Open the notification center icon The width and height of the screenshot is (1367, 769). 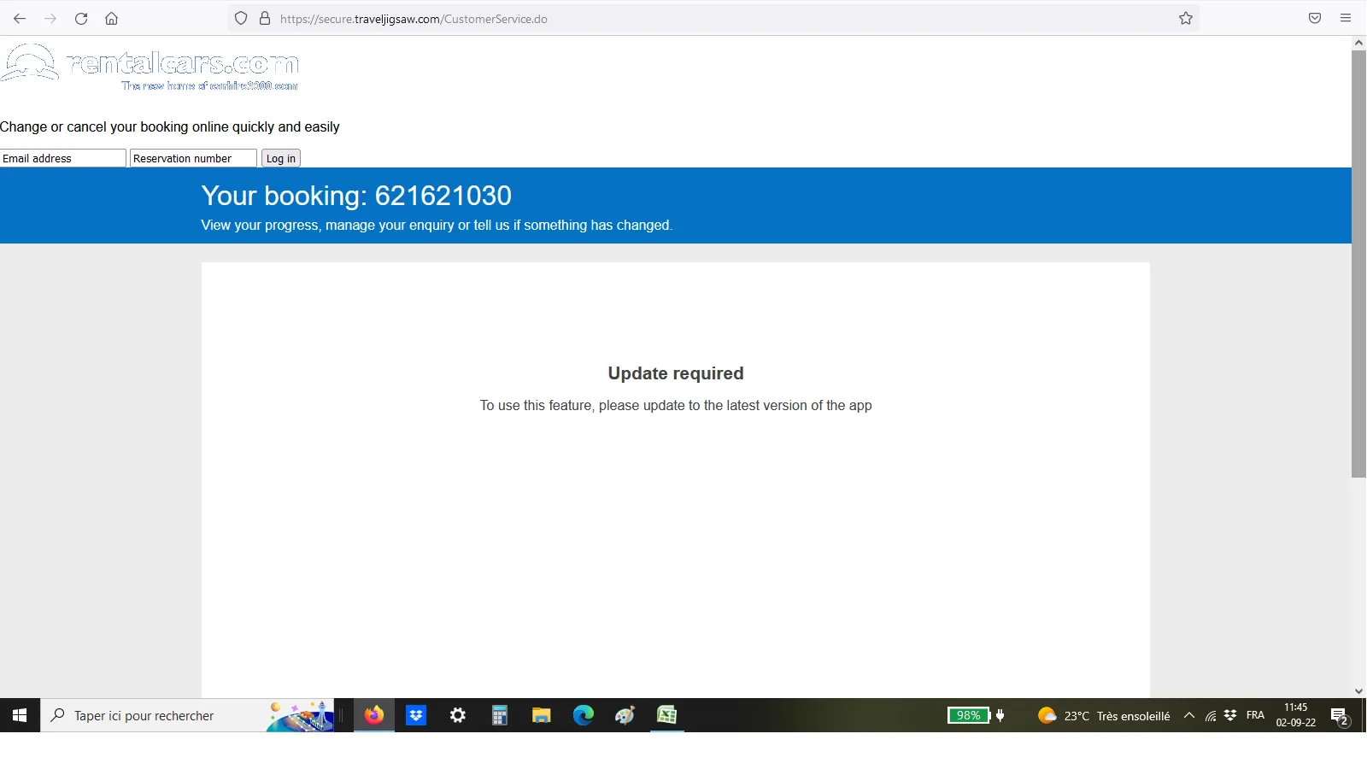point(1340,717)
